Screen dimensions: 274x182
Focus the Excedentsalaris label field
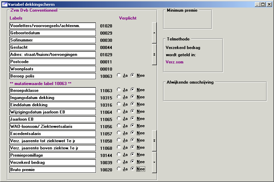tap(53, 134)
